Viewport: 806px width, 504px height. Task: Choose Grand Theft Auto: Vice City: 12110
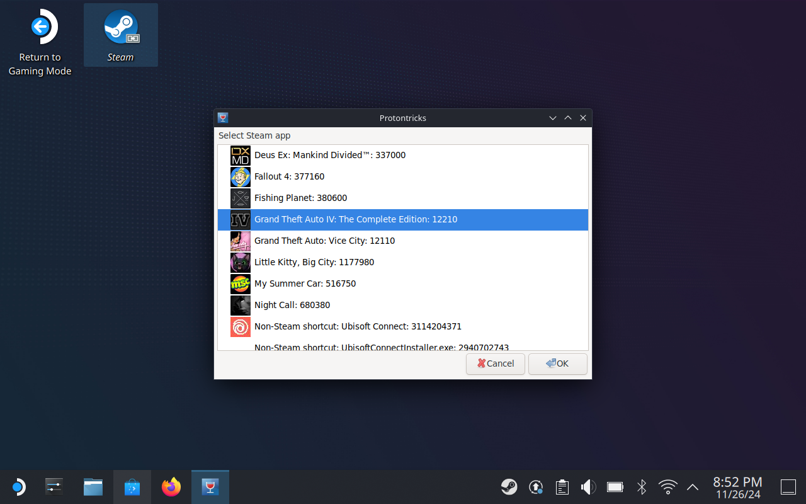tap(403, 241)
